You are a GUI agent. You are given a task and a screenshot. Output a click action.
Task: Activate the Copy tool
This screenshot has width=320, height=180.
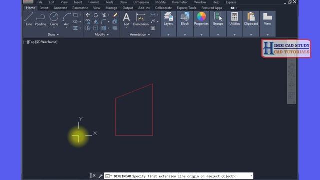tap(88, 21)
